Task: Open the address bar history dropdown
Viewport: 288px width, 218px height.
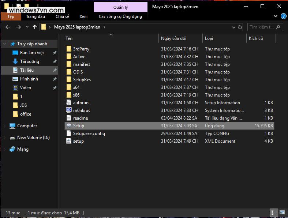Action: (x=233, y=27)
